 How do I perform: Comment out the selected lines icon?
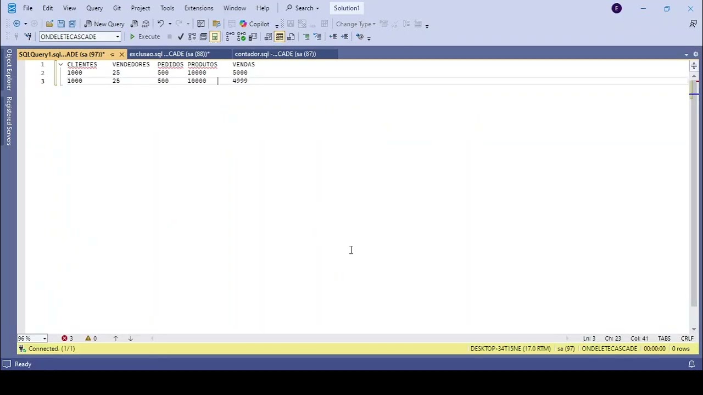[x=306, y=36]
